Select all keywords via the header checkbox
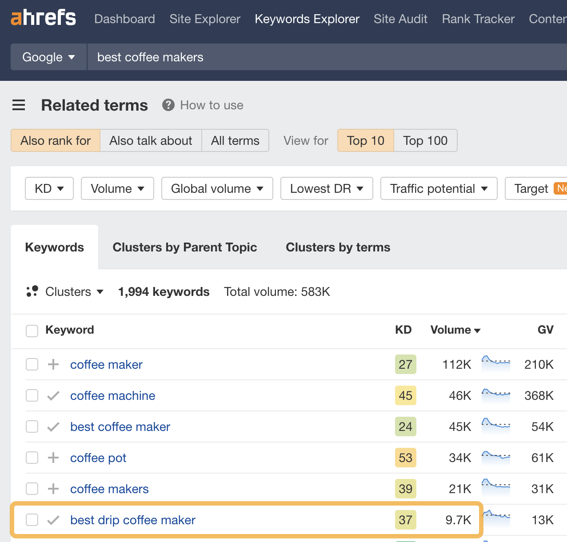 coord(32,331)
